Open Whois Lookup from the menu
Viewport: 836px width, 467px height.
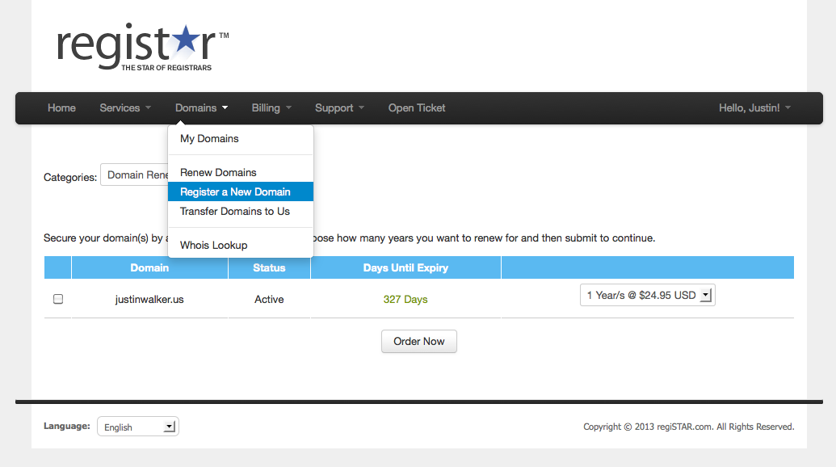pyautogui.click(x=213, y=245)
